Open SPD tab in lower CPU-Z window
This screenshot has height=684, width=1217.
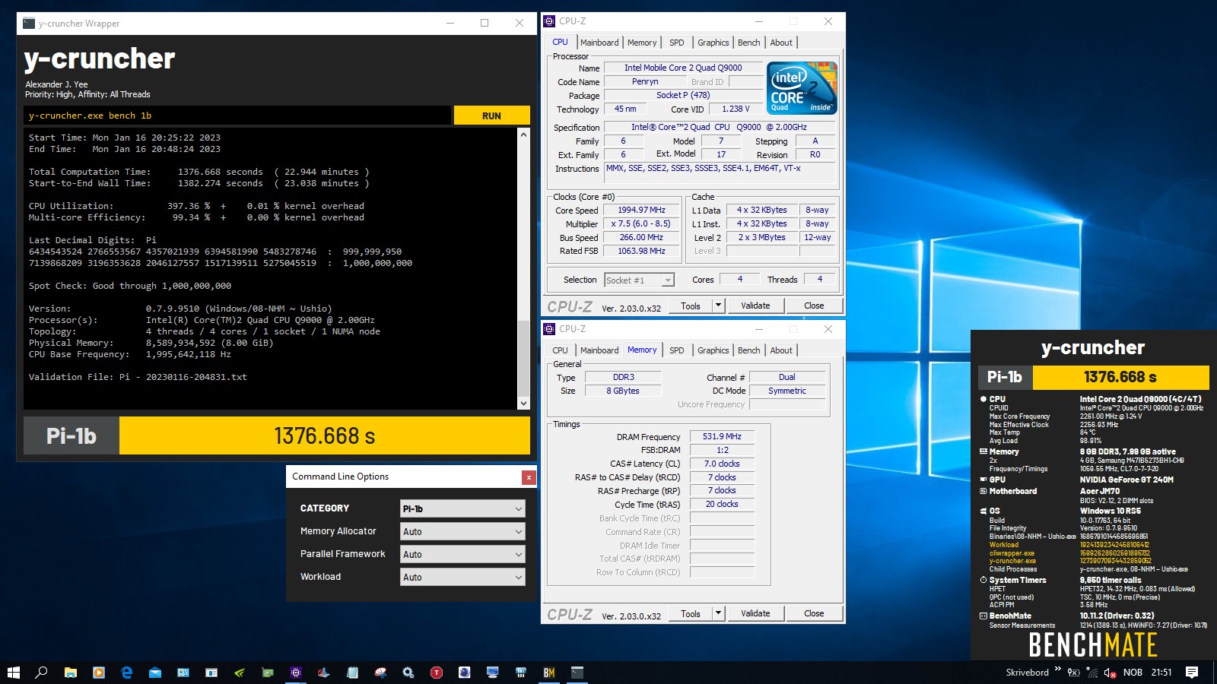677,350
